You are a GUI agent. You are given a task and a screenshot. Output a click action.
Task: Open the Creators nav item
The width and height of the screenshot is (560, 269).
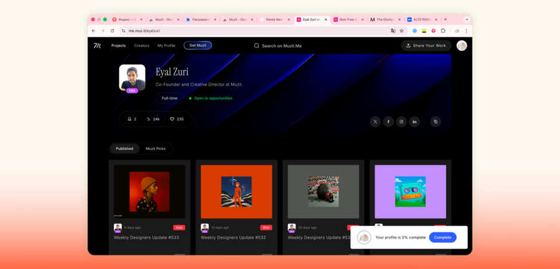click(x=142, y=46)
